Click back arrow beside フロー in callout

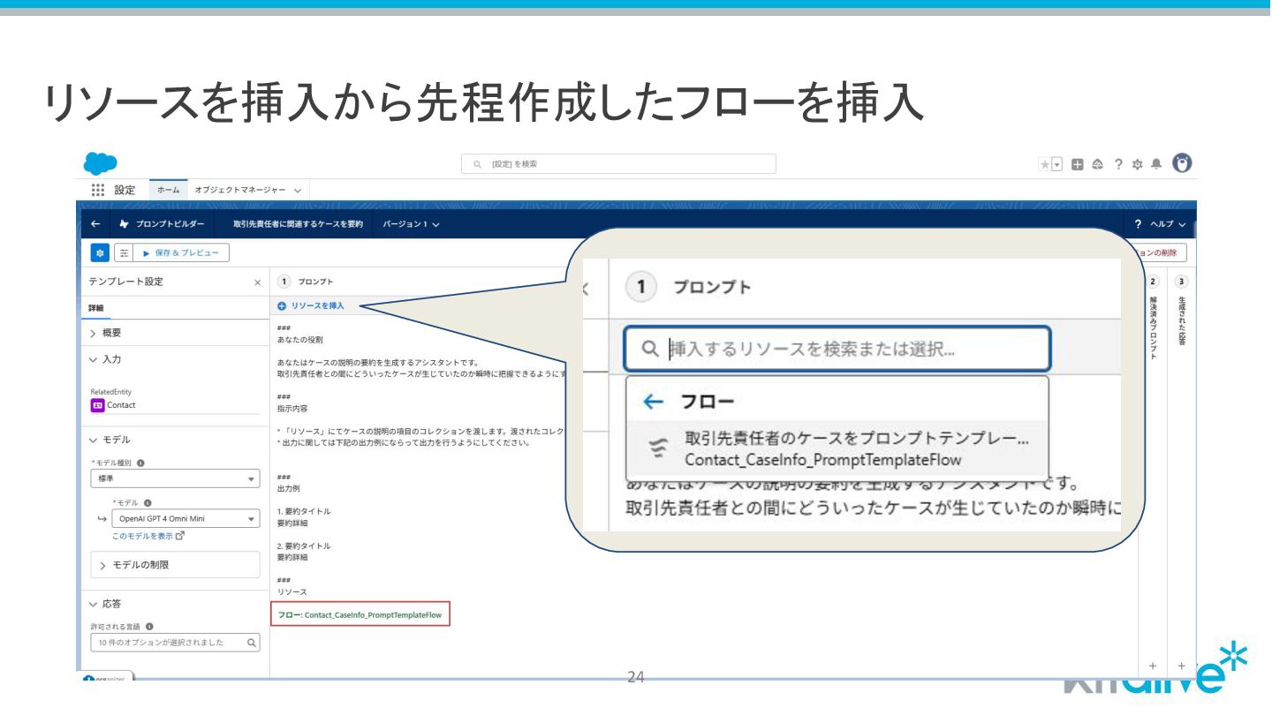click(653, 402)
